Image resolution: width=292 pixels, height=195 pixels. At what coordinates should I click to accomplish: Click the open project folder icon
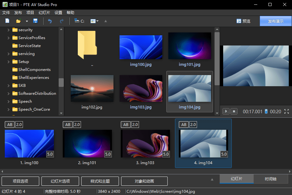pyautogui.click(x=18, y=21)
